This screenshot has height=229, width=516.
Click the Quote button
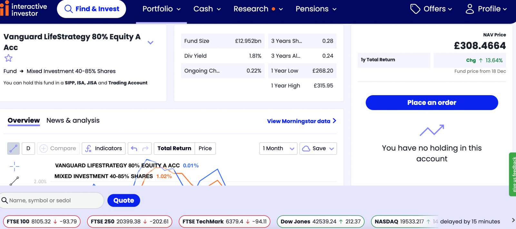(x=124, y=201)
